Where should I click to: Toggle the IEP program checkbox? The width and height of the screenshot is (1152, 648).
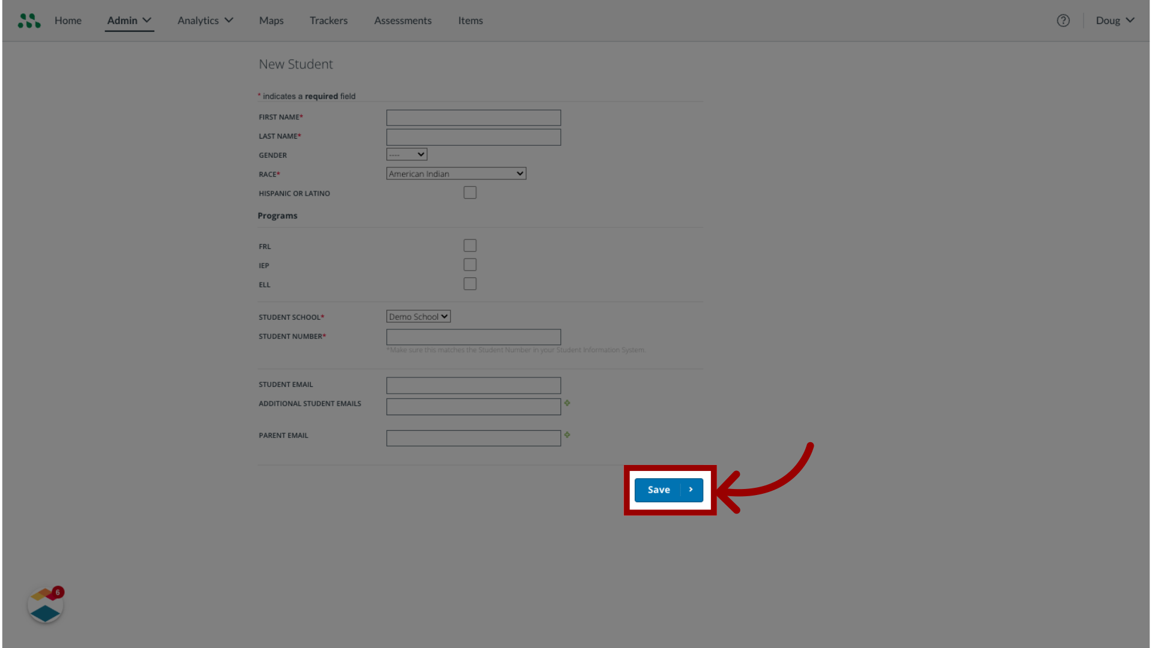470,265
